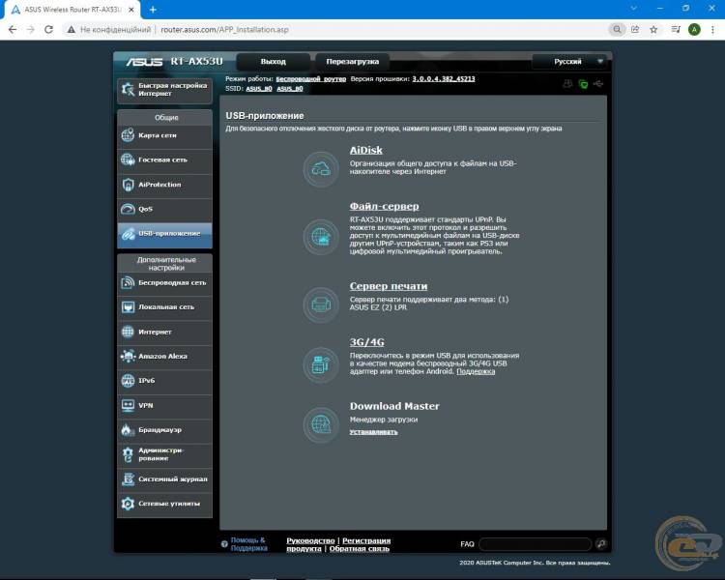Click the FAQ search input field
725x580 pixels.
(x=536, y=544)
